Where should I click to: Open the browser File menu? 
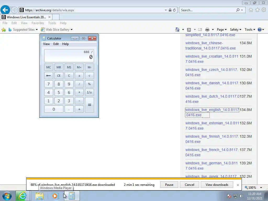(x=5, y=23)
